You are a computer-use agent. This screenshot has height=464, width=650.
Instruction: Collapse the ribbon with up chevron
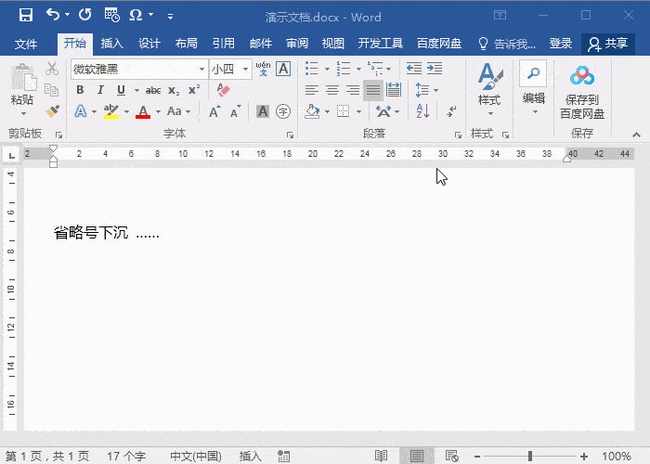(636, 135)
